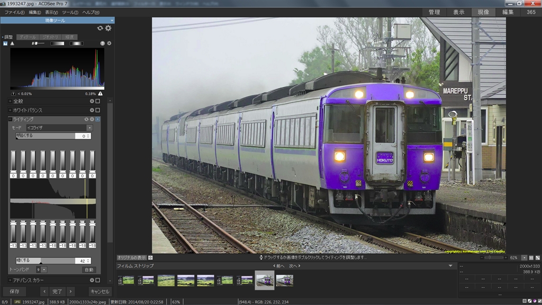
Task: Switch to the ディテール tab
Action: 28,37
